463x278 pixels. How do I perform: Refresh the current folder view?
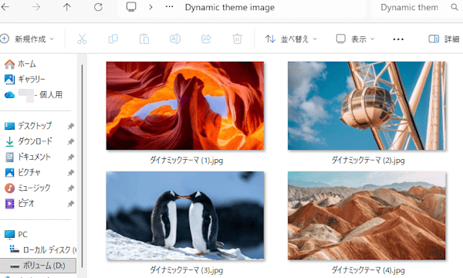[98, 7]
